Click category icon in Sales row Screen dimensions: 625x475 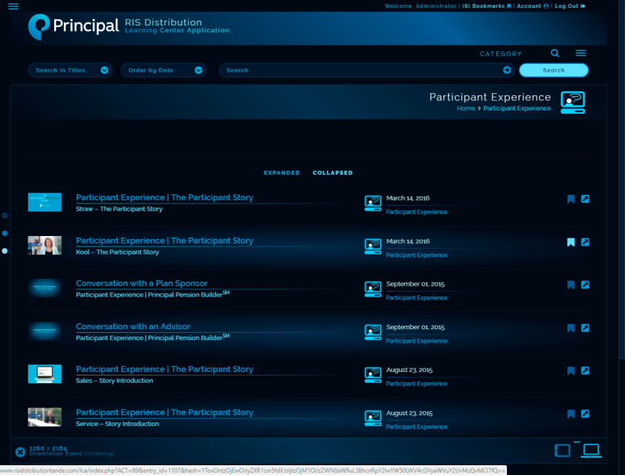(373, 375)
